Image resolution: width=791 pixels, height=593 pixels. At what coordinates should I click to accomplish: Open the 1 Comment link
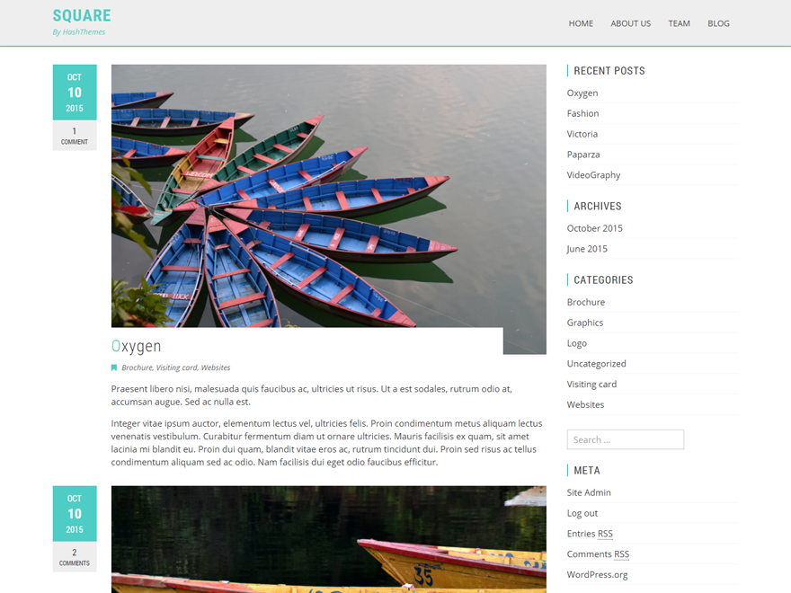click(75, 136)
